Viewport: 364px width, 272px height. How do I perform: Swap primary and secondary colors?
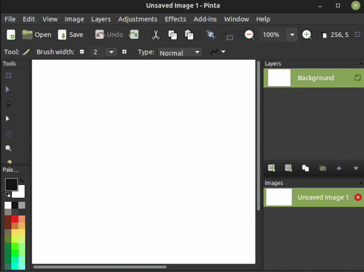point(22,181)
